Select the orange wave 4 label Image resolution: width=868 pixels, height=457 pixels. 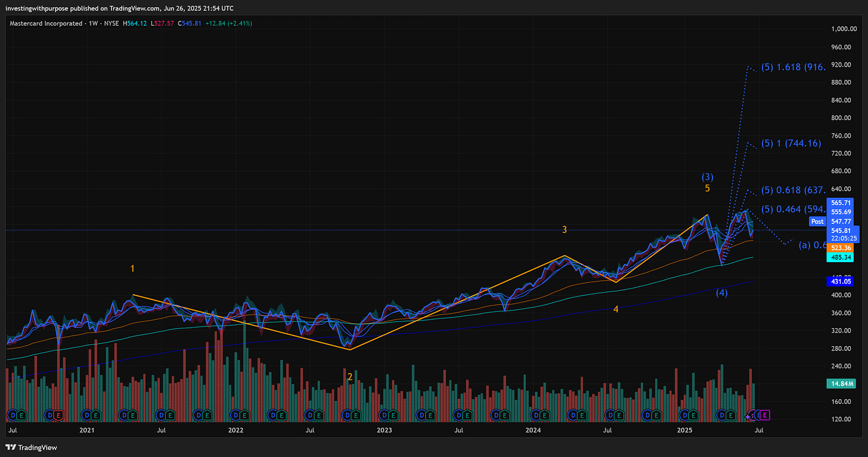point(616,309)
